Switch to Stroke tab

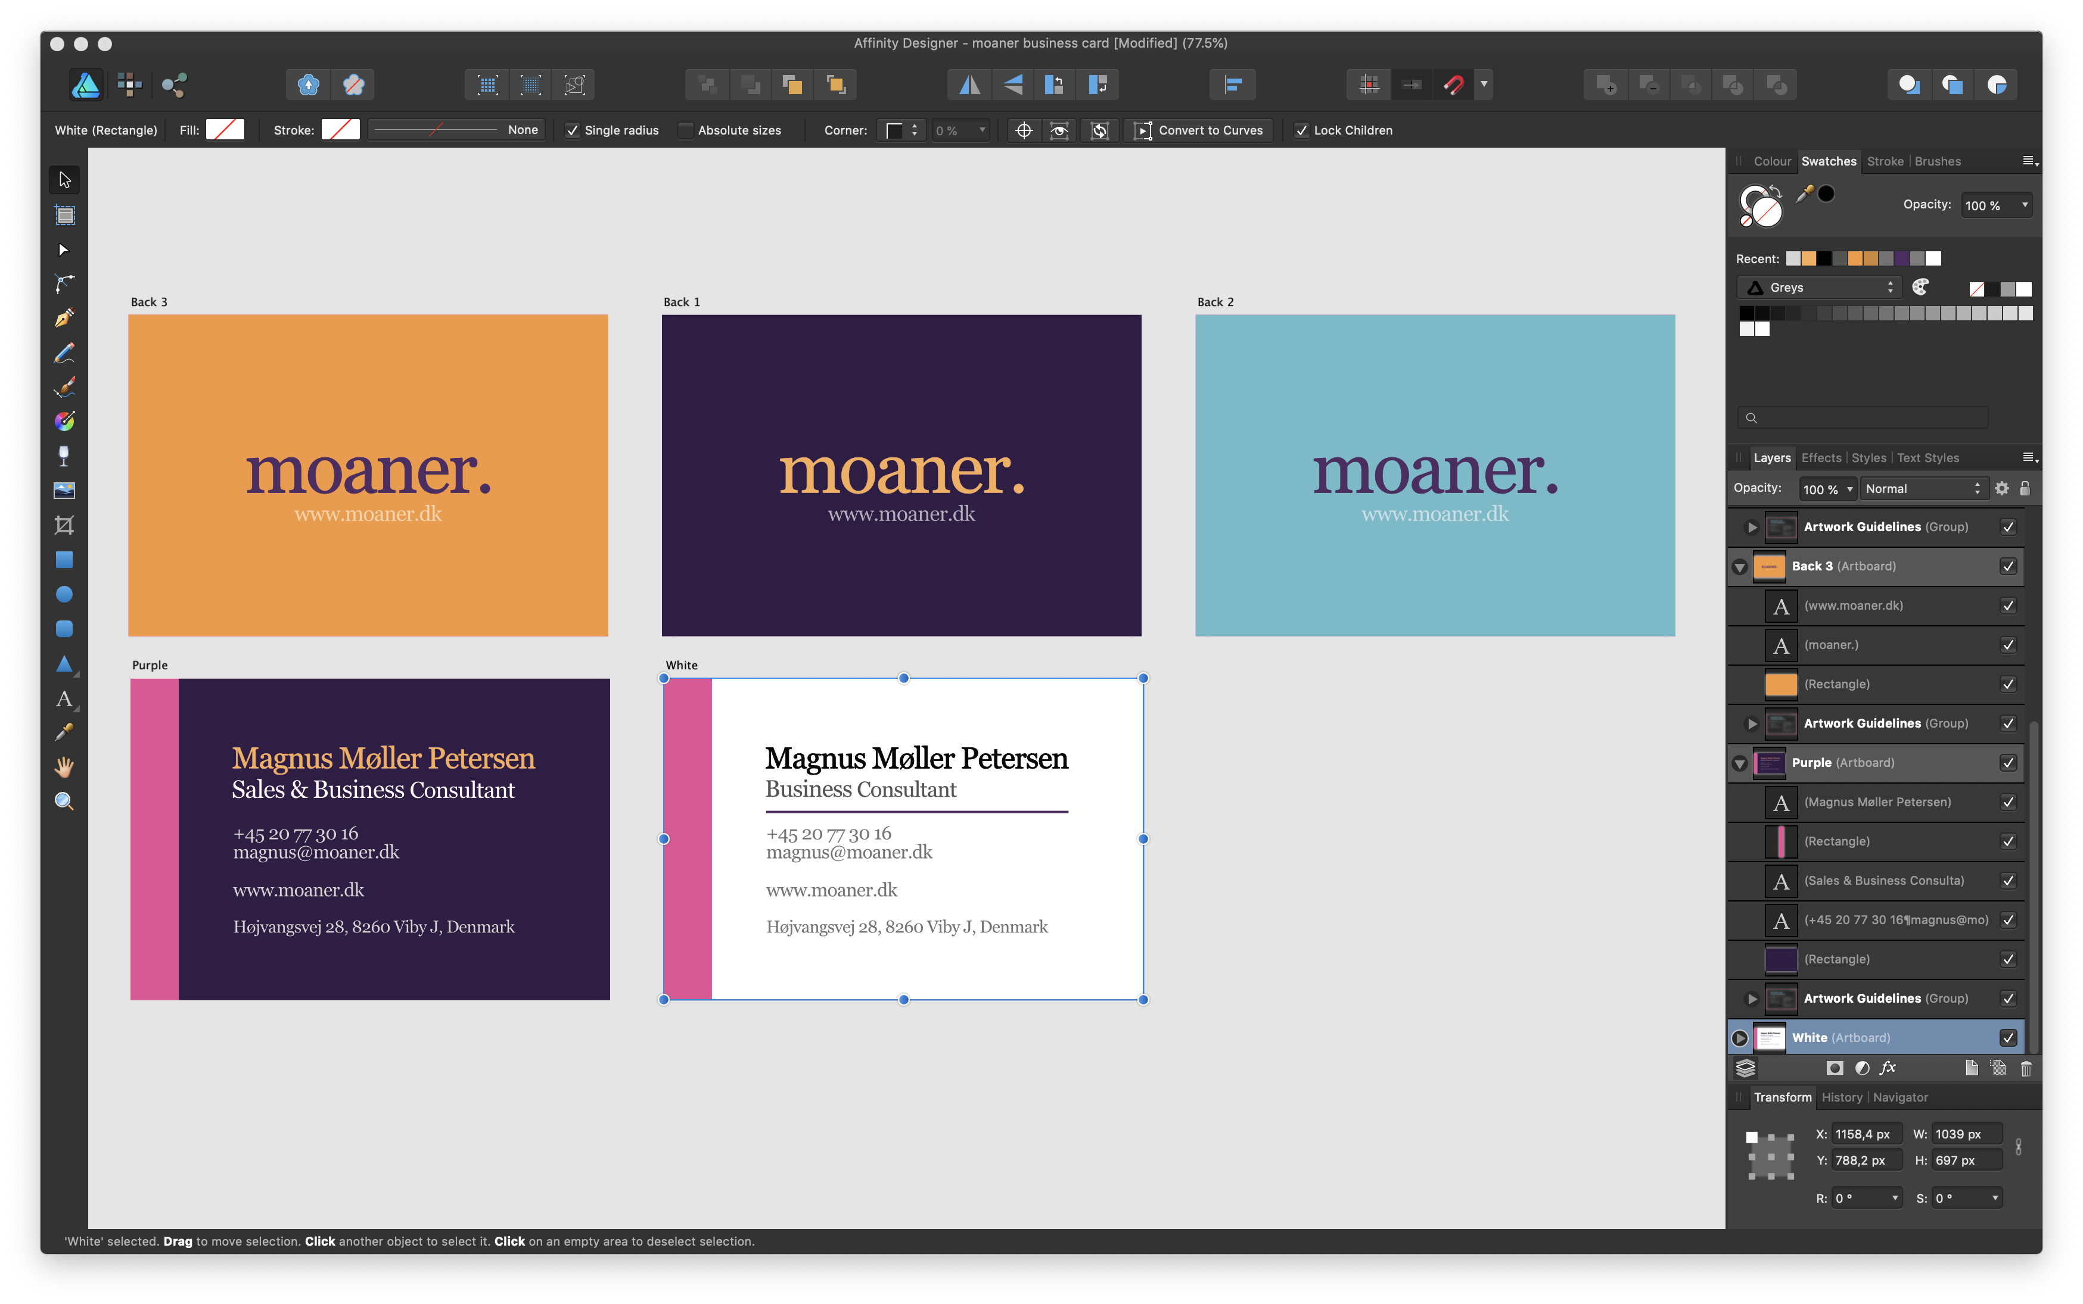click(1885, 161)
